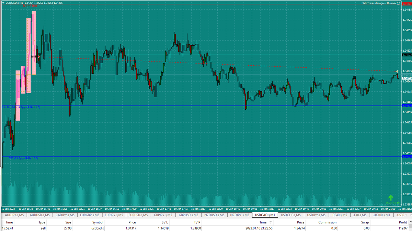The image size is (412, 231).
Task: Click the small arrow marker at chart right edge
Action: pyautogui.click(x=397, y=71)
